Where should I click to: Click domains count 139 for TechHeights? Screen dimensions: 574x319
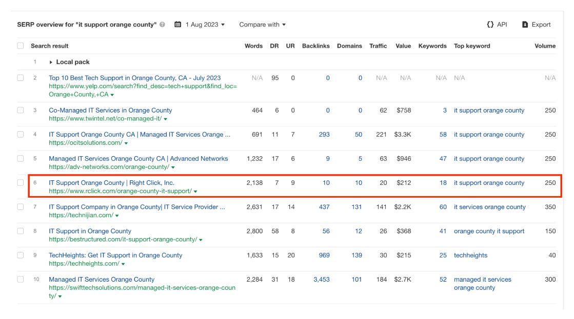tap(357, 256)
